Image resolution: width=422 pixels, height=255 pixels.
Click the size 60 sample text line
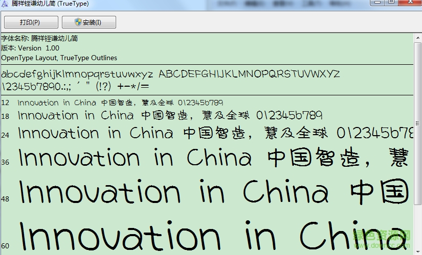point(214,236)
